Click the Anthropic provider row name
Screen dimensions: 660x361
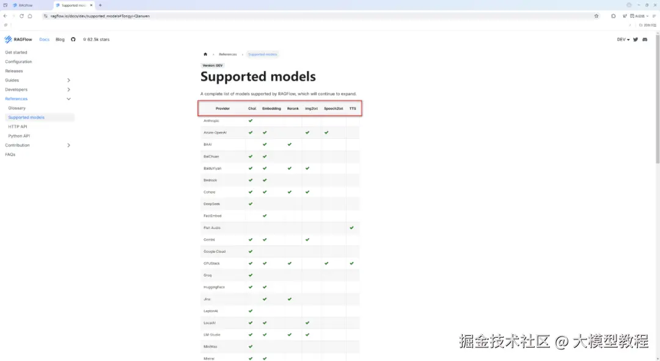tap(211, 121)
